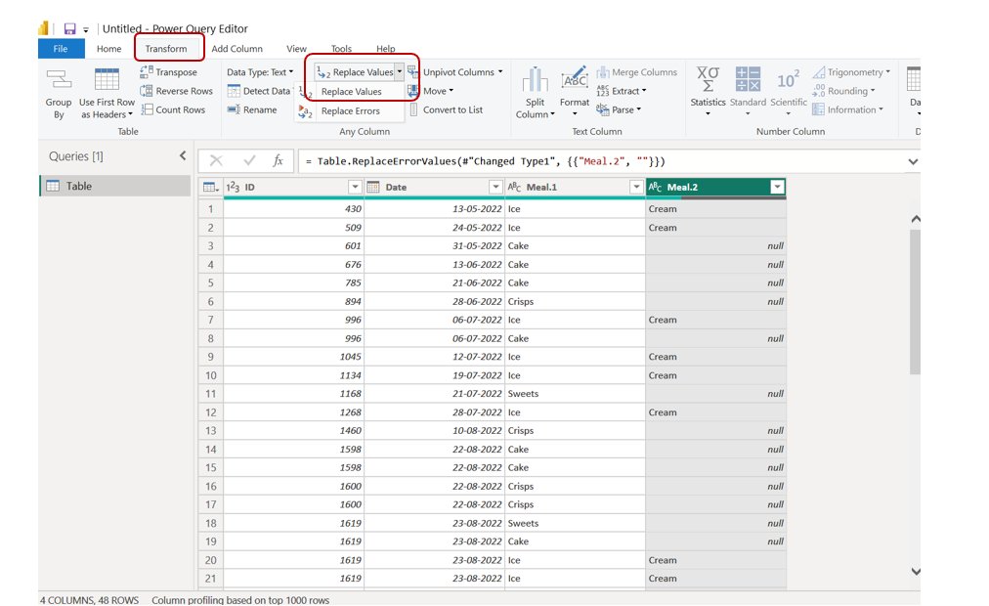Open the ID column filter dropdown

355,187
